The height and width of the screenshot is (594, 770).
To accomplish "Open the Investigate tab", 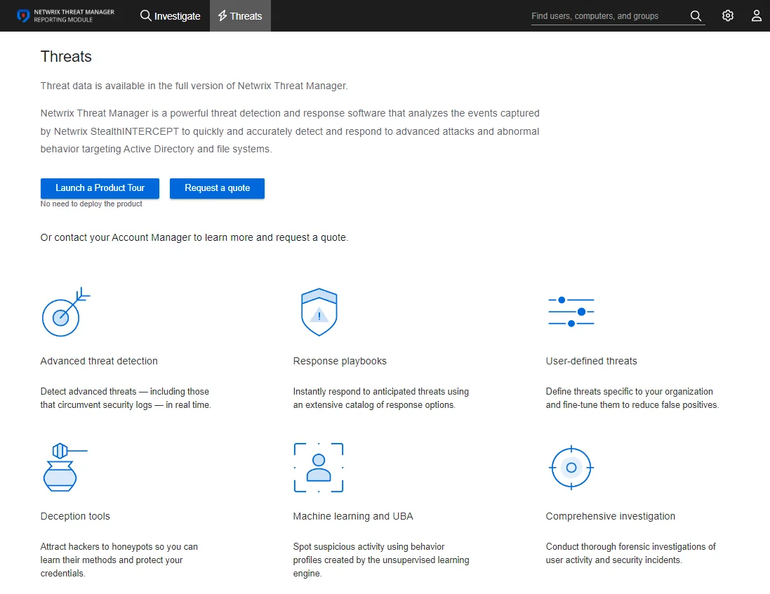I will (171, 15).
